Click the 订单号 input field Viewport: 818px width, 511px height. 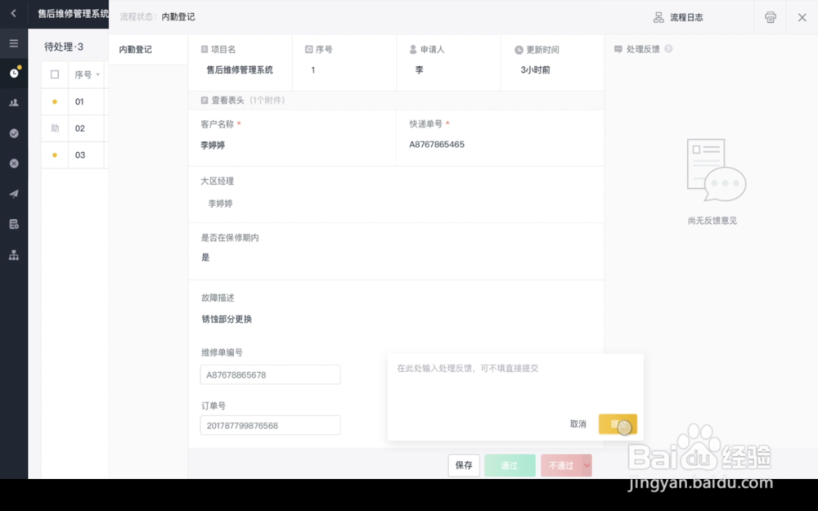point(270,425)
